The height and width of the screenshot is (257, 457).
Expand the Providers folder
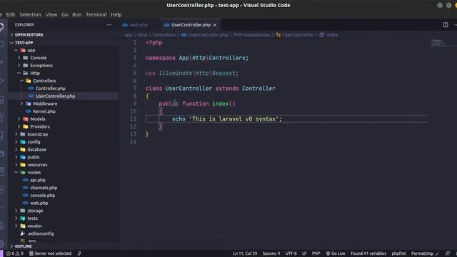click(64, 126)
